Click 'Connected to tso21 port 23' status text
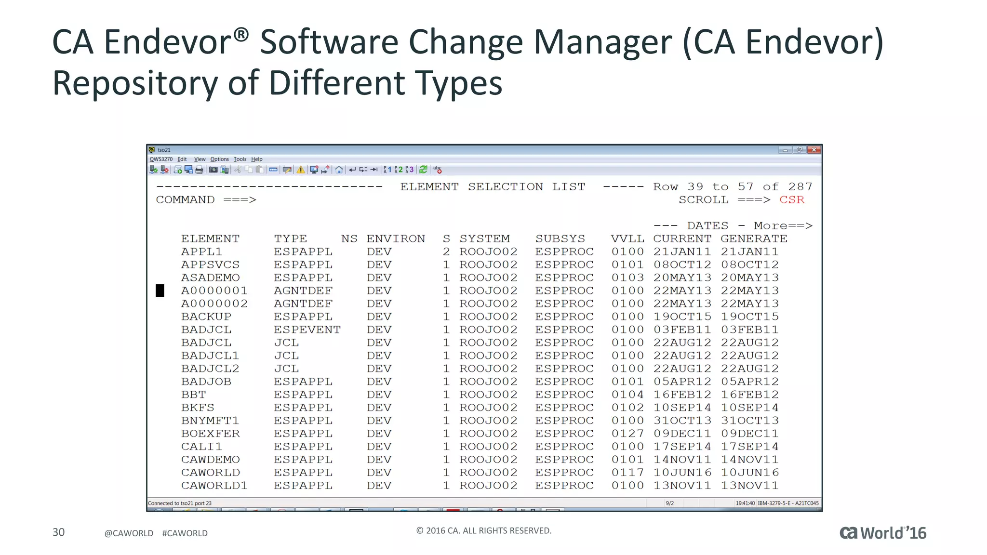Image resolution: width=987 pixels, height=555 pixels. pos(180,503)
